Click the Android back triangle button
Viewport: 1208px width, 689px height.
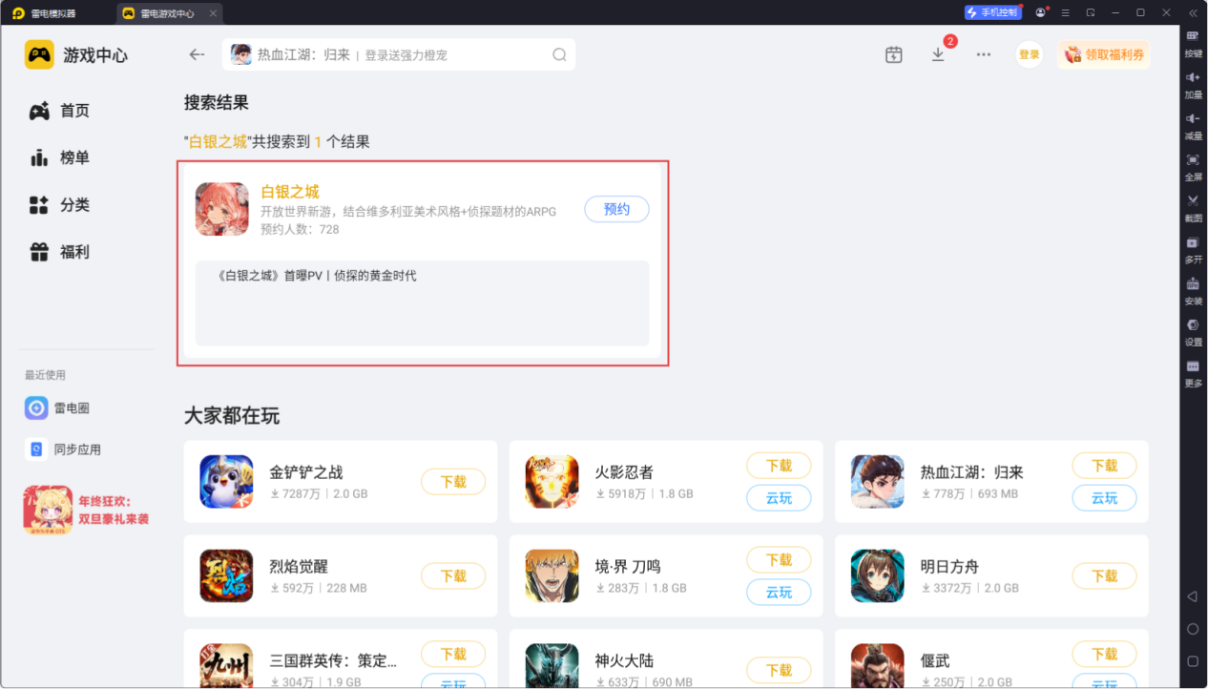(1193, 596)
